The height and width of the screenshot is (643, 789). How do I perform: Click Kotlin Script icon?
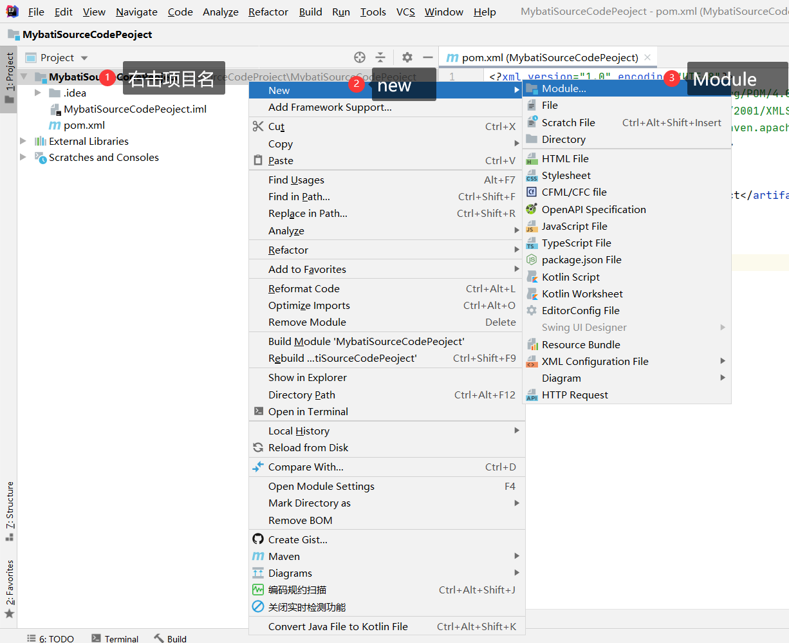(532, 277)
